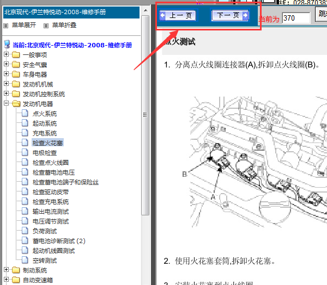
Task: Click the document icon beside 负荷测试
Action: (25, 231)
